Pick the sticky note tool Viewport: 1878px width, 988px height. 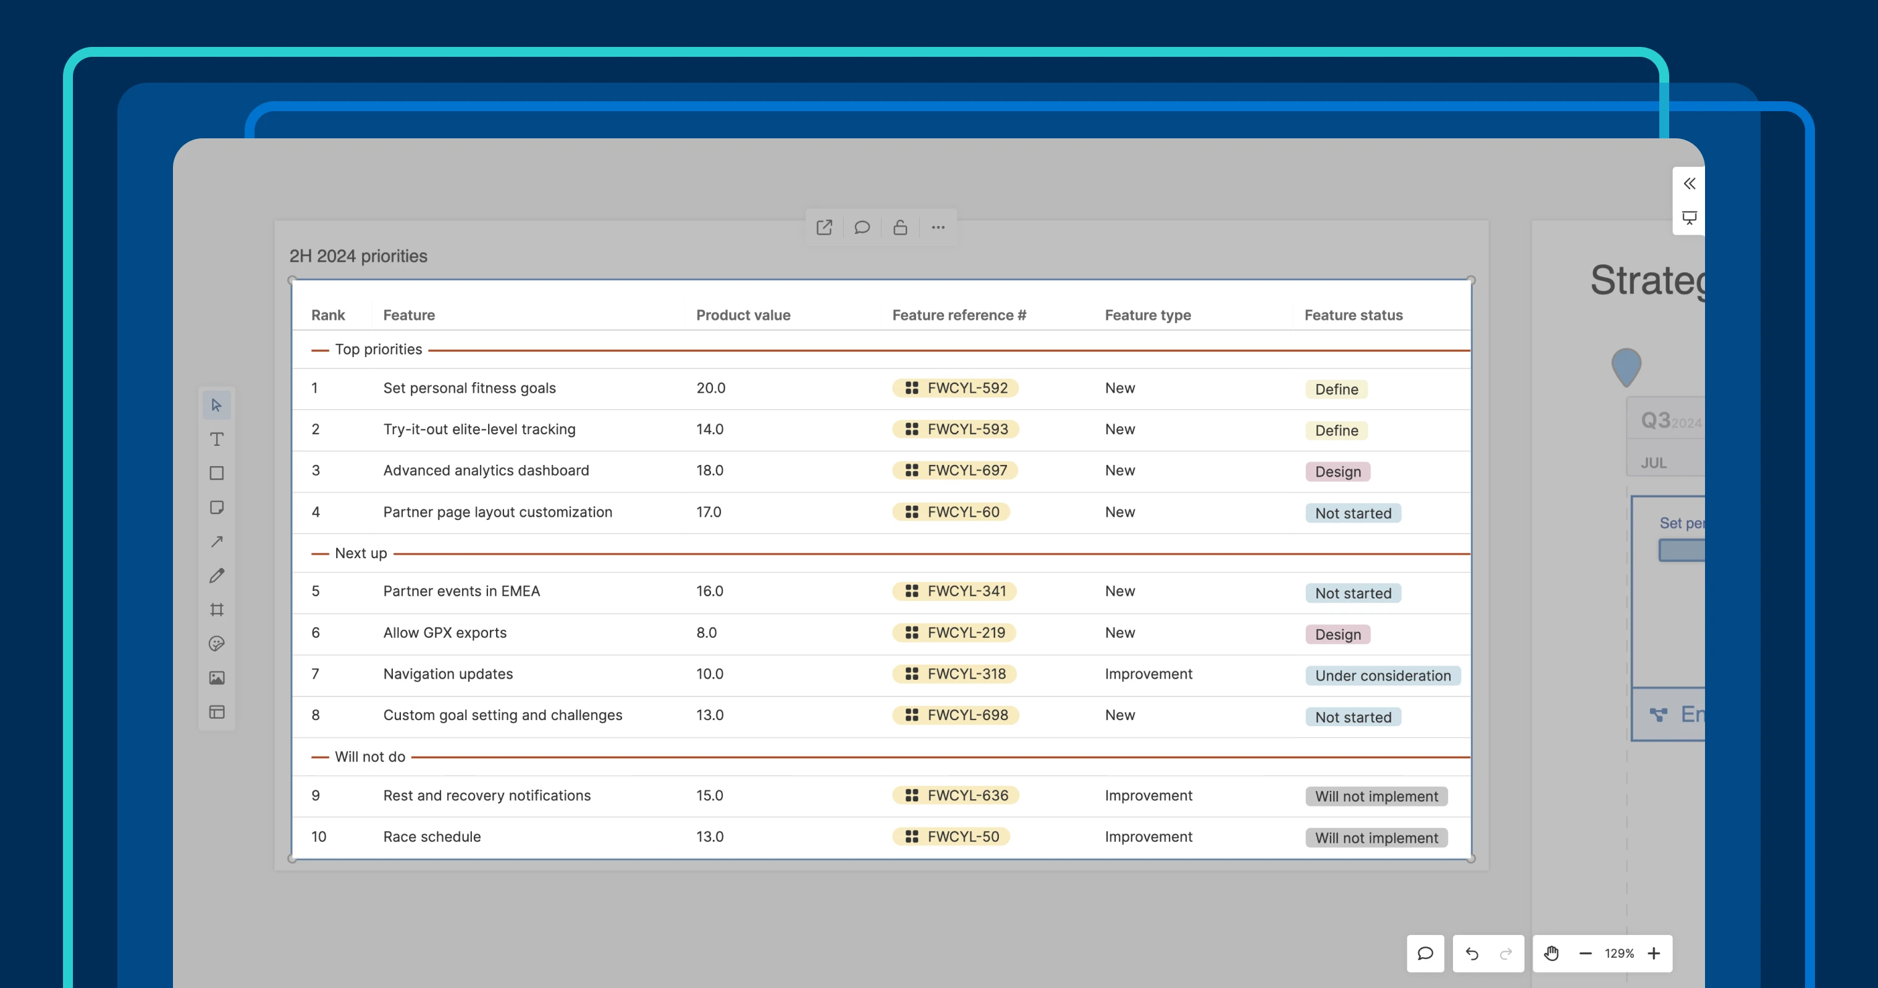(x=216, y=507)
